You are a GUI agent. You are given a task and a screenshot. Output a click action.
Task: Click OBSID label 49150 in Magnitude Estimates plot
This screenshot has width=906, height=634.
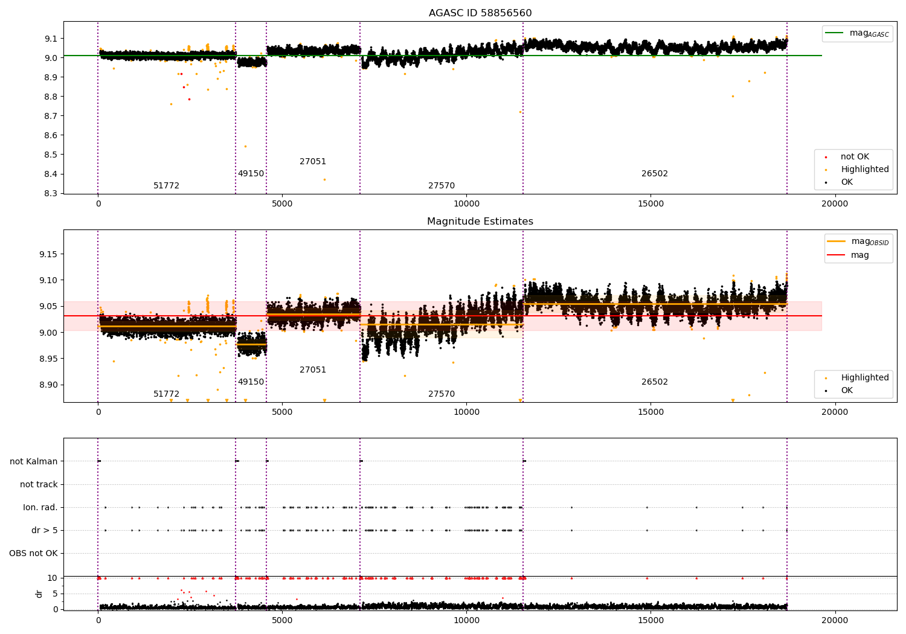[251, 382]
